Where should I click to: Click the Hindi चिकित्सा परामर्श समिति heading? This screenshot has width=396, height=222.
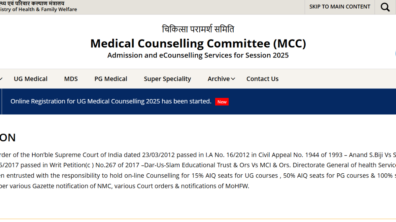(198, 29)
